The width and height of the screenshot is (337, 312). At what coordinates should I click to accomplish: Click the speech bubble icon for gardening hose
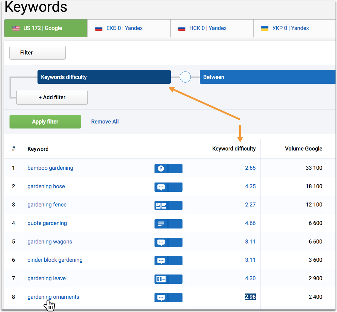pyautogui.click(x=161, y=187)
